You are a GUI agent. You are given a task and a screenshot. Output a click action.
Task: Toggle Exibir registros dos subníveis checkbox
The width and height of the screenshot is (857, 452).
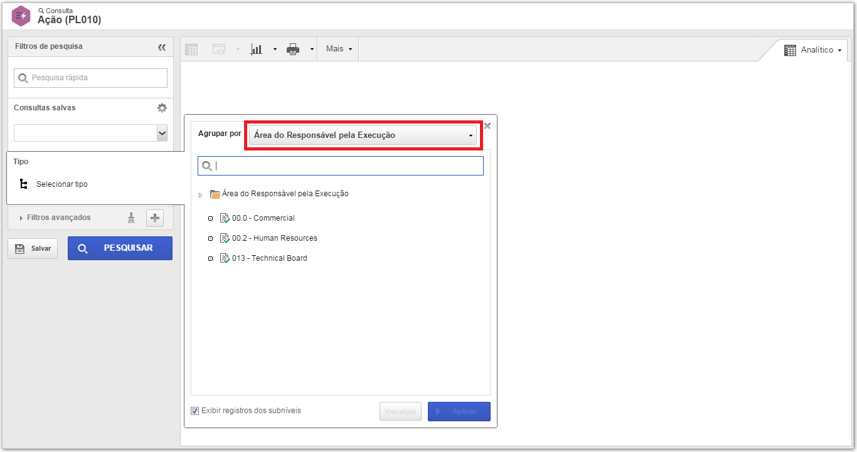[195, 411]
